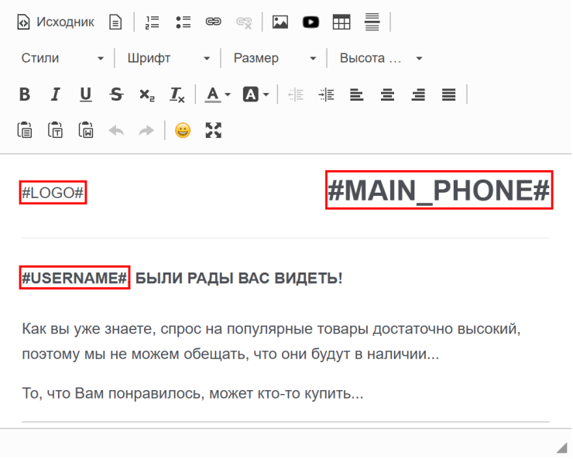Viewport: 573px width, 459px height.
Task: Clear formatting with the Tx icon
Action: point(177,94)
